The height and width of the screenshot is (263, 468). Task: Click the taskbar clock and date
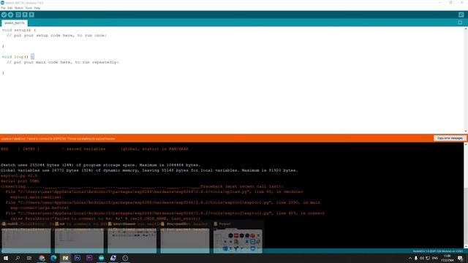(x=447, y=258)
